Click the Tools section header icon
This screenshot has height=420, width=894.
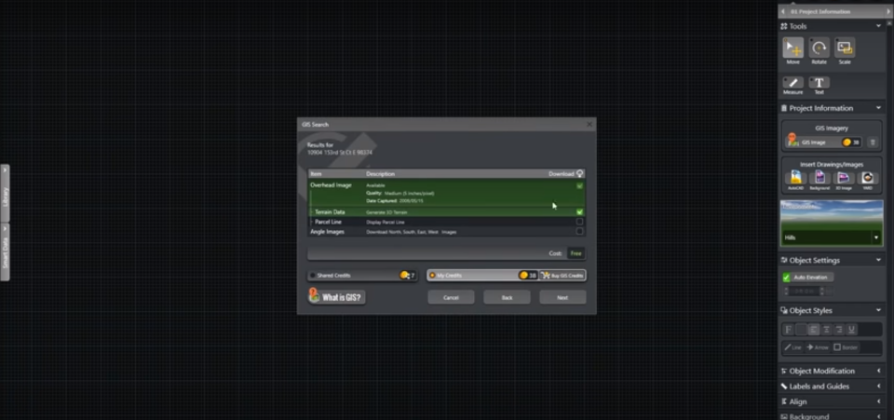(784, 26)
